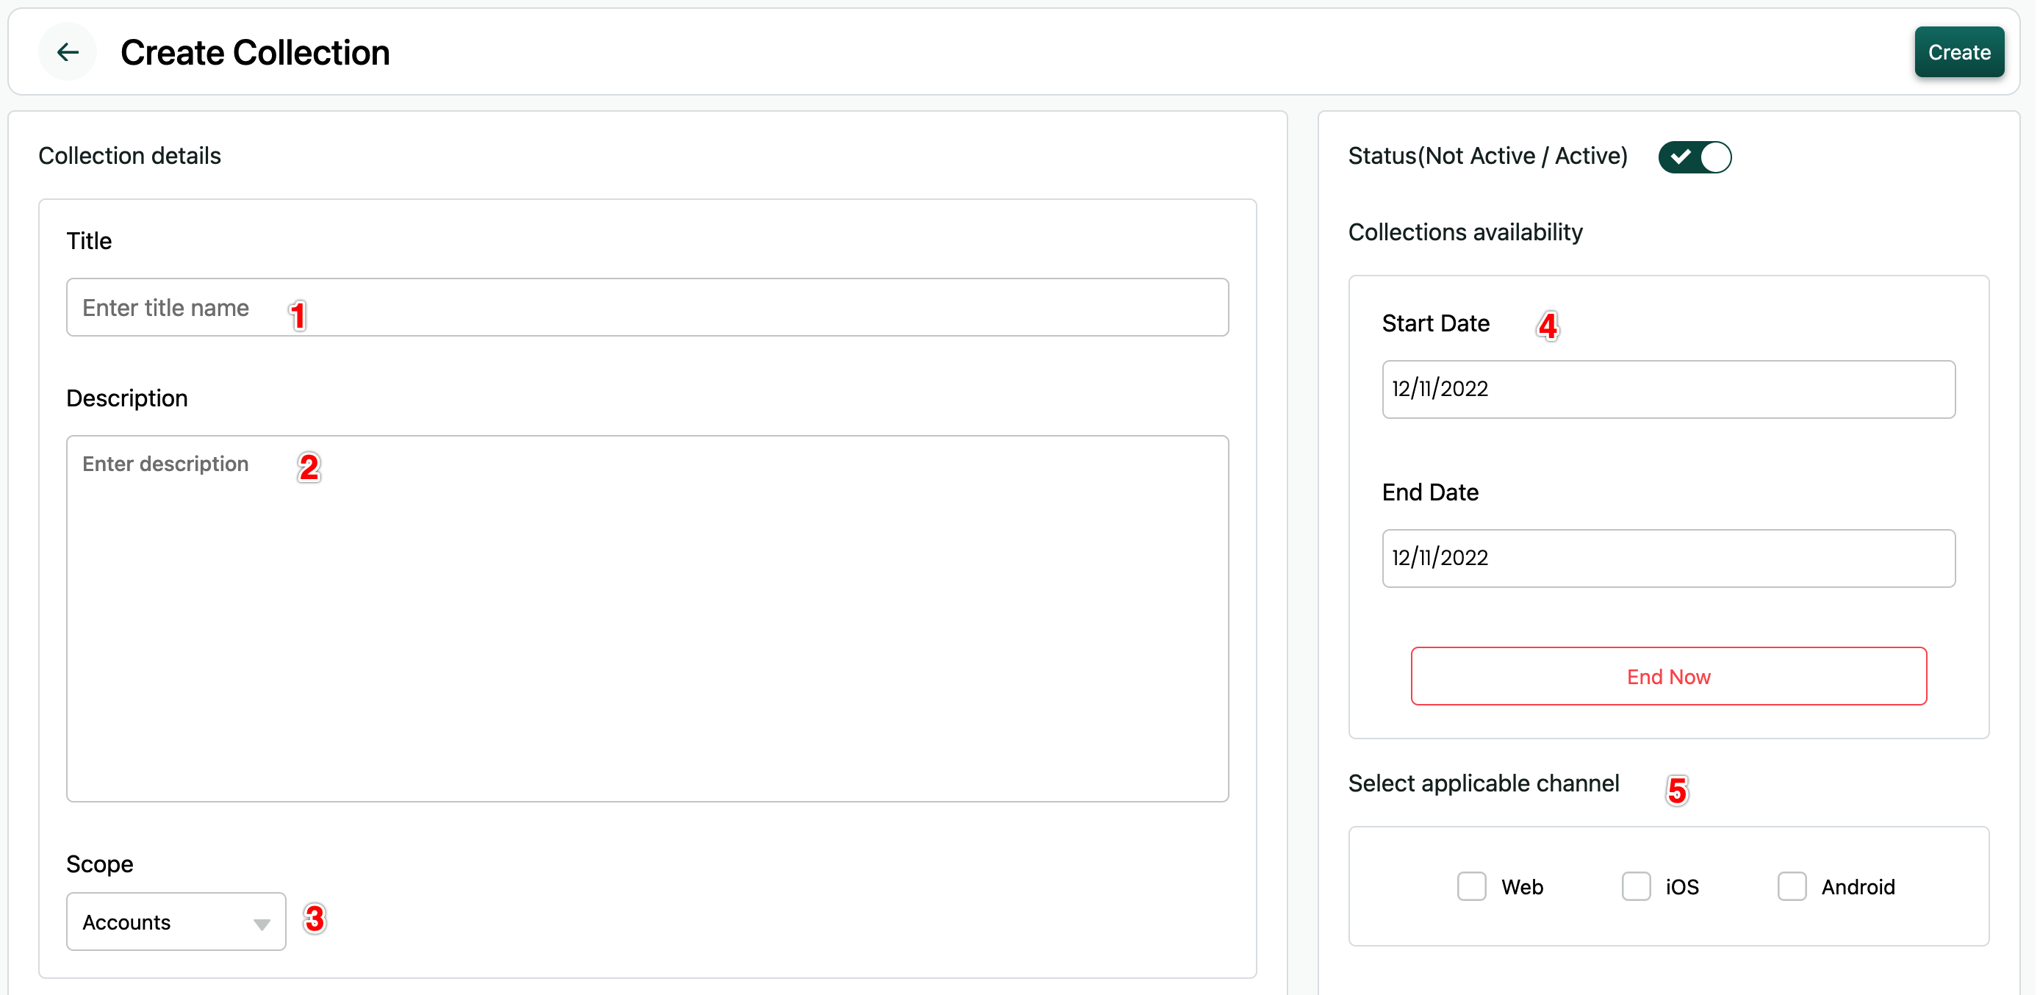The height and width of the screenshot is (995, 2040).
Task: Click the Start Date field
Action: coord(1668,389)
